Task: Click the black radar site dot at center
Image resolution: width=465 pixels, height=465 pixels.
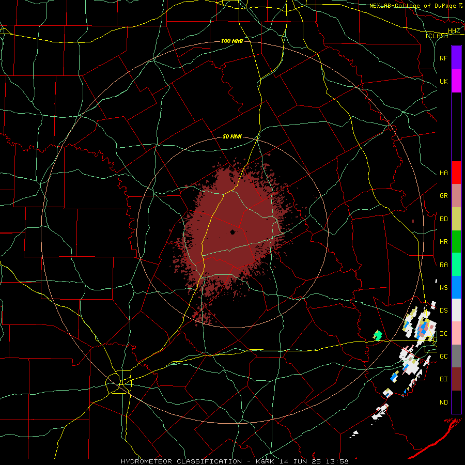Action: [x=233, y=232]
